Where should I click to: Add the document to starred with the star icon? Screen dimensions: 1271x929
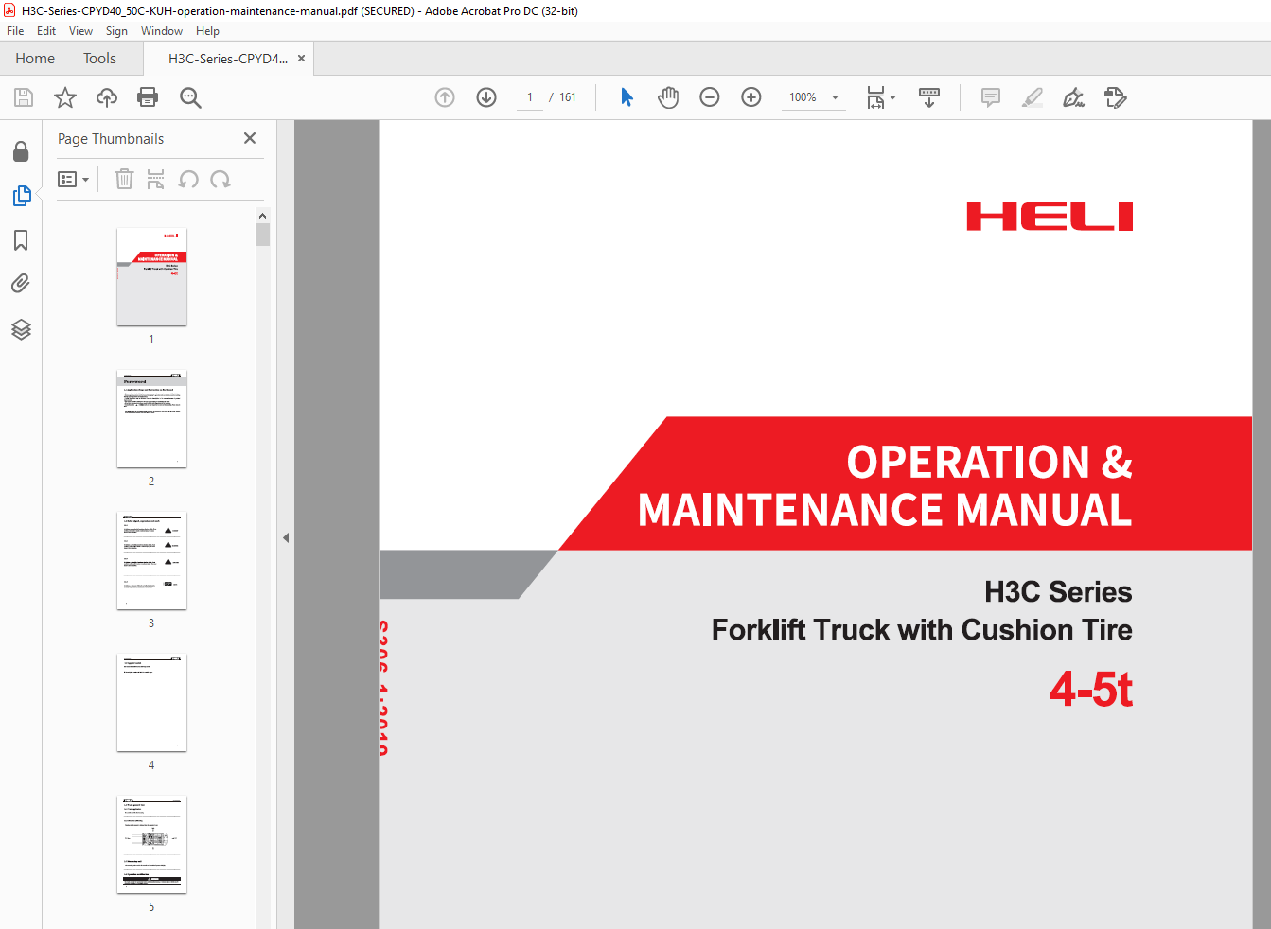(65, 97)
